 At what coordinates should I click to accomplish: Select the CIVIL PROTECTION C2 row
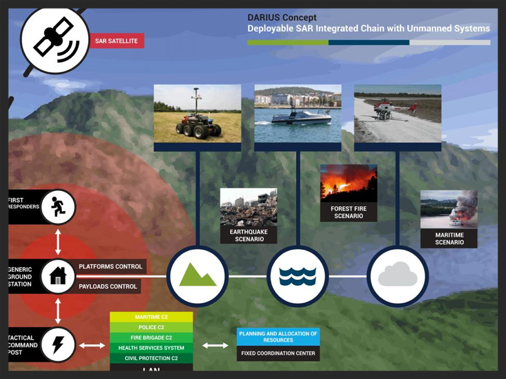pyautogui.click(x=151, y=358)
